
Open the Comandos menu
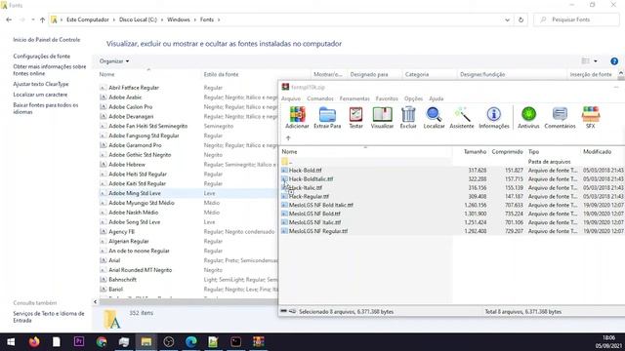320,98
